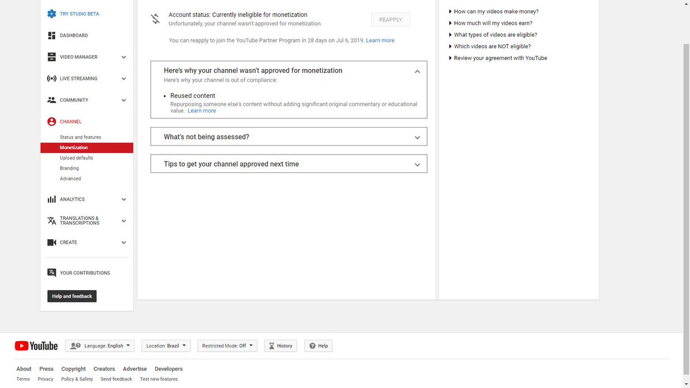
Task: Click the Your Contributions translate icon
Action: (52, 273)
